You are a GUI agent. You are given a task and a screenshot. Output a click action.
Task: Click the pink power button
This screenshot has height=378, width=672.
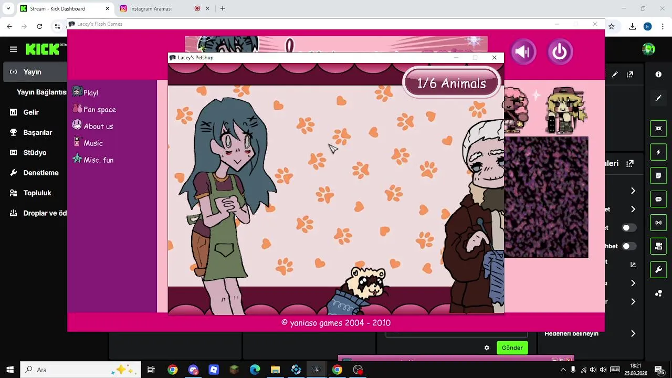(560, 51)
